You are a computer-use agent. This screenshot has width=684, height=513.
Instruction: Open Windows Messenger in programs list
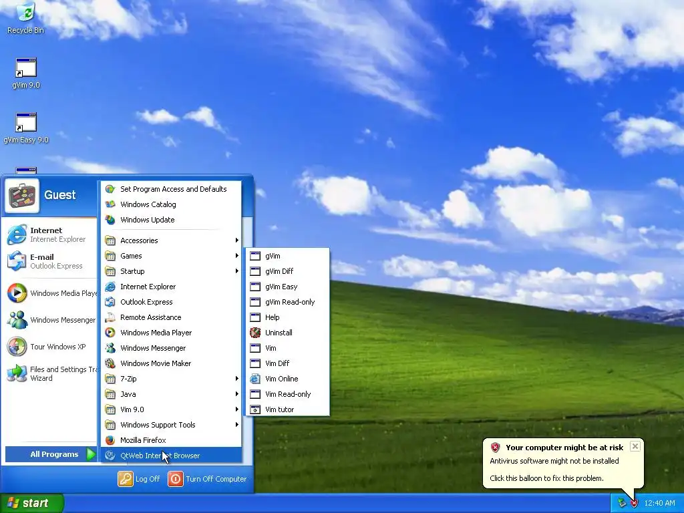pyautogui.click(x=171, y=348)
